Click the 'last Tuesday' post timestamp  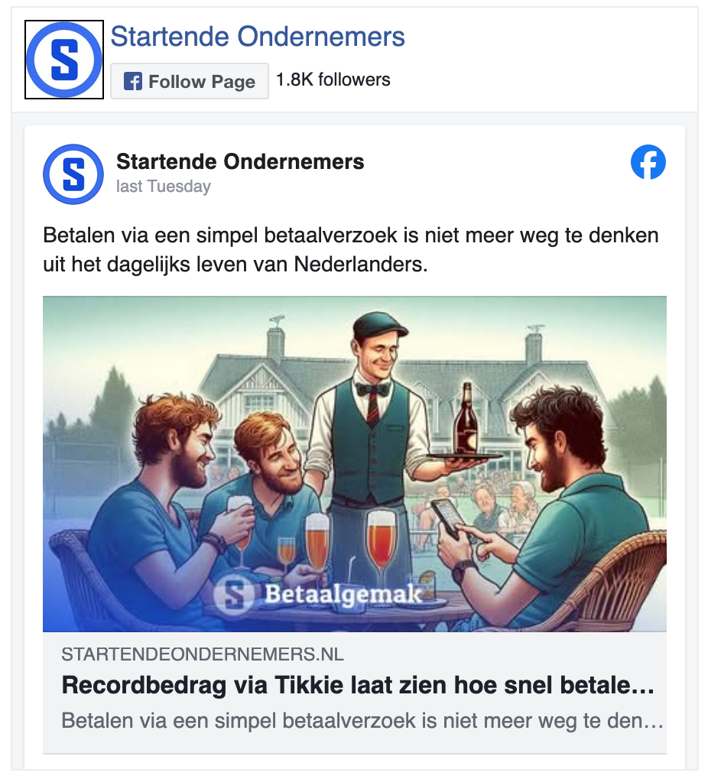pos(164,187)
